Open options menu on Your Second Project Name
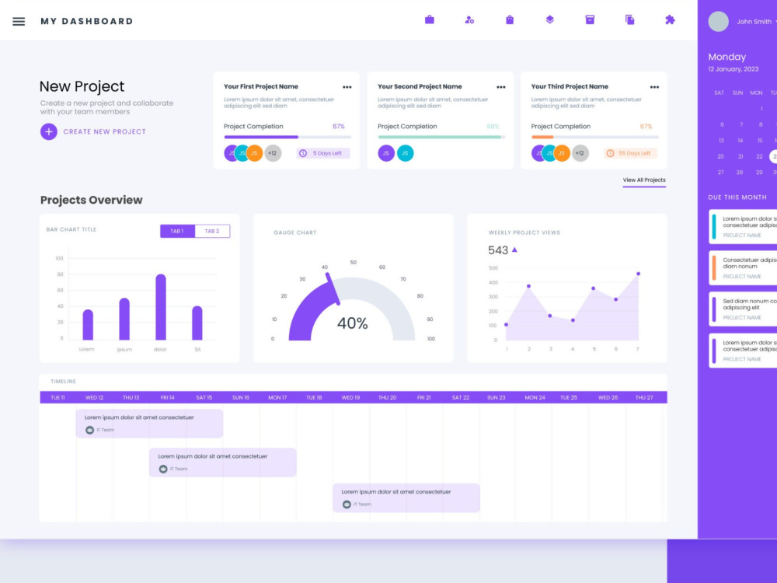 point(501,87)
